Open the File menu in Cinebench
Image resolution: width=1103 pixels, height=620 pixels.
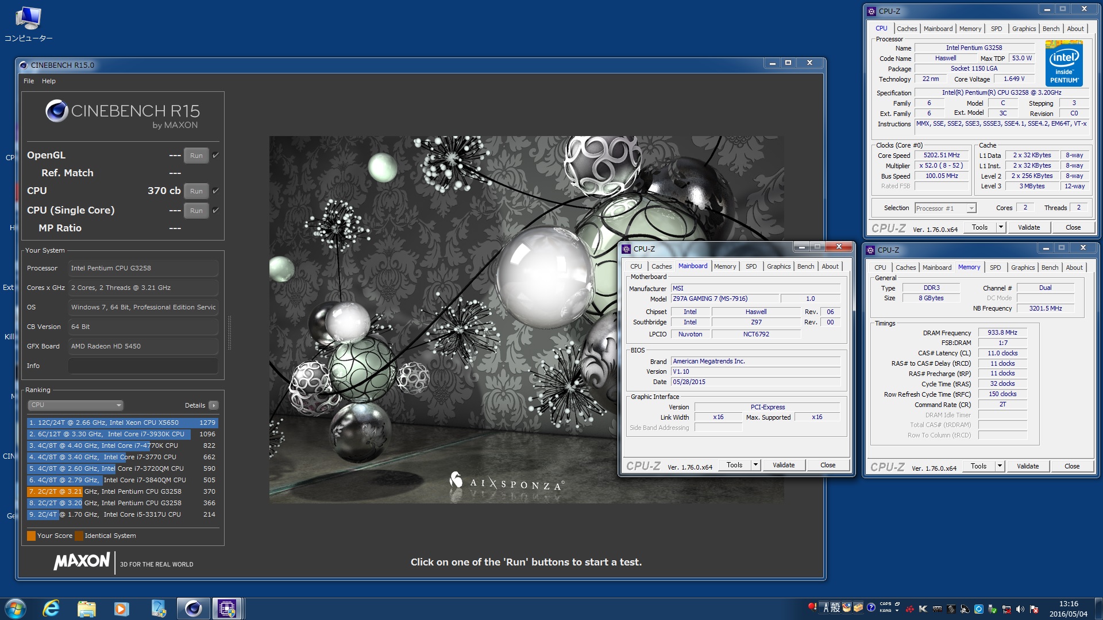pyautogui.click(x=29, y=81)
